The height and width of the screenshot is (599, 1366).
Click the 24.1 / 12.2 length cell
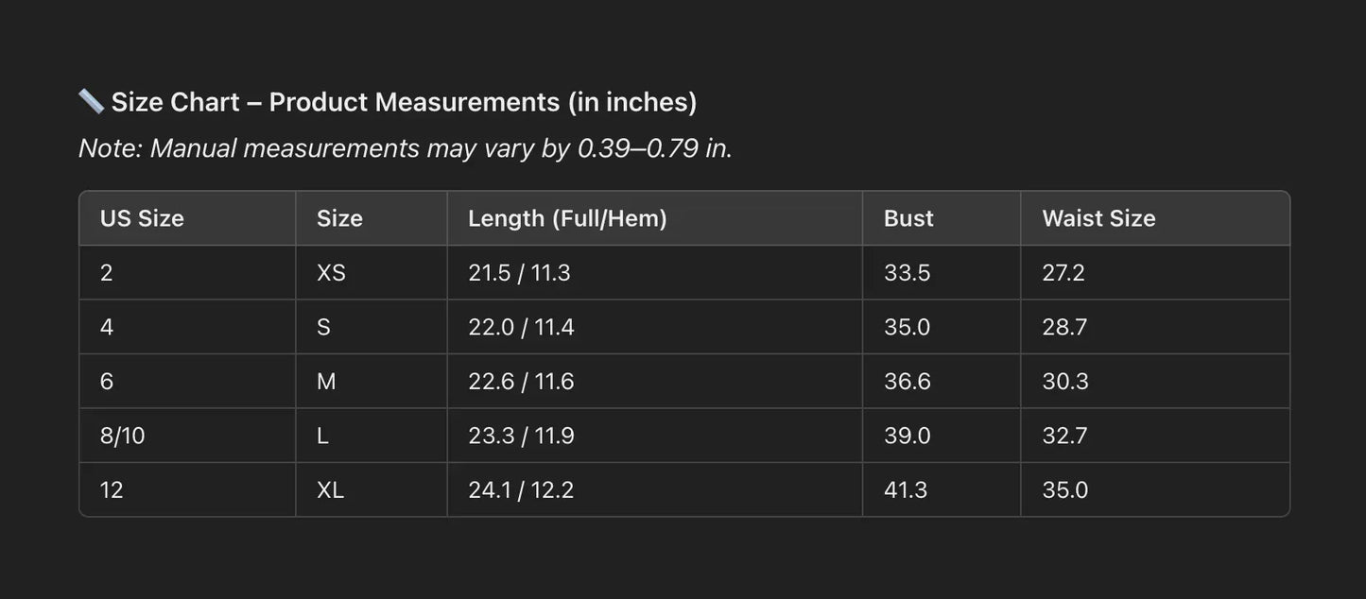tap(521, 490)
